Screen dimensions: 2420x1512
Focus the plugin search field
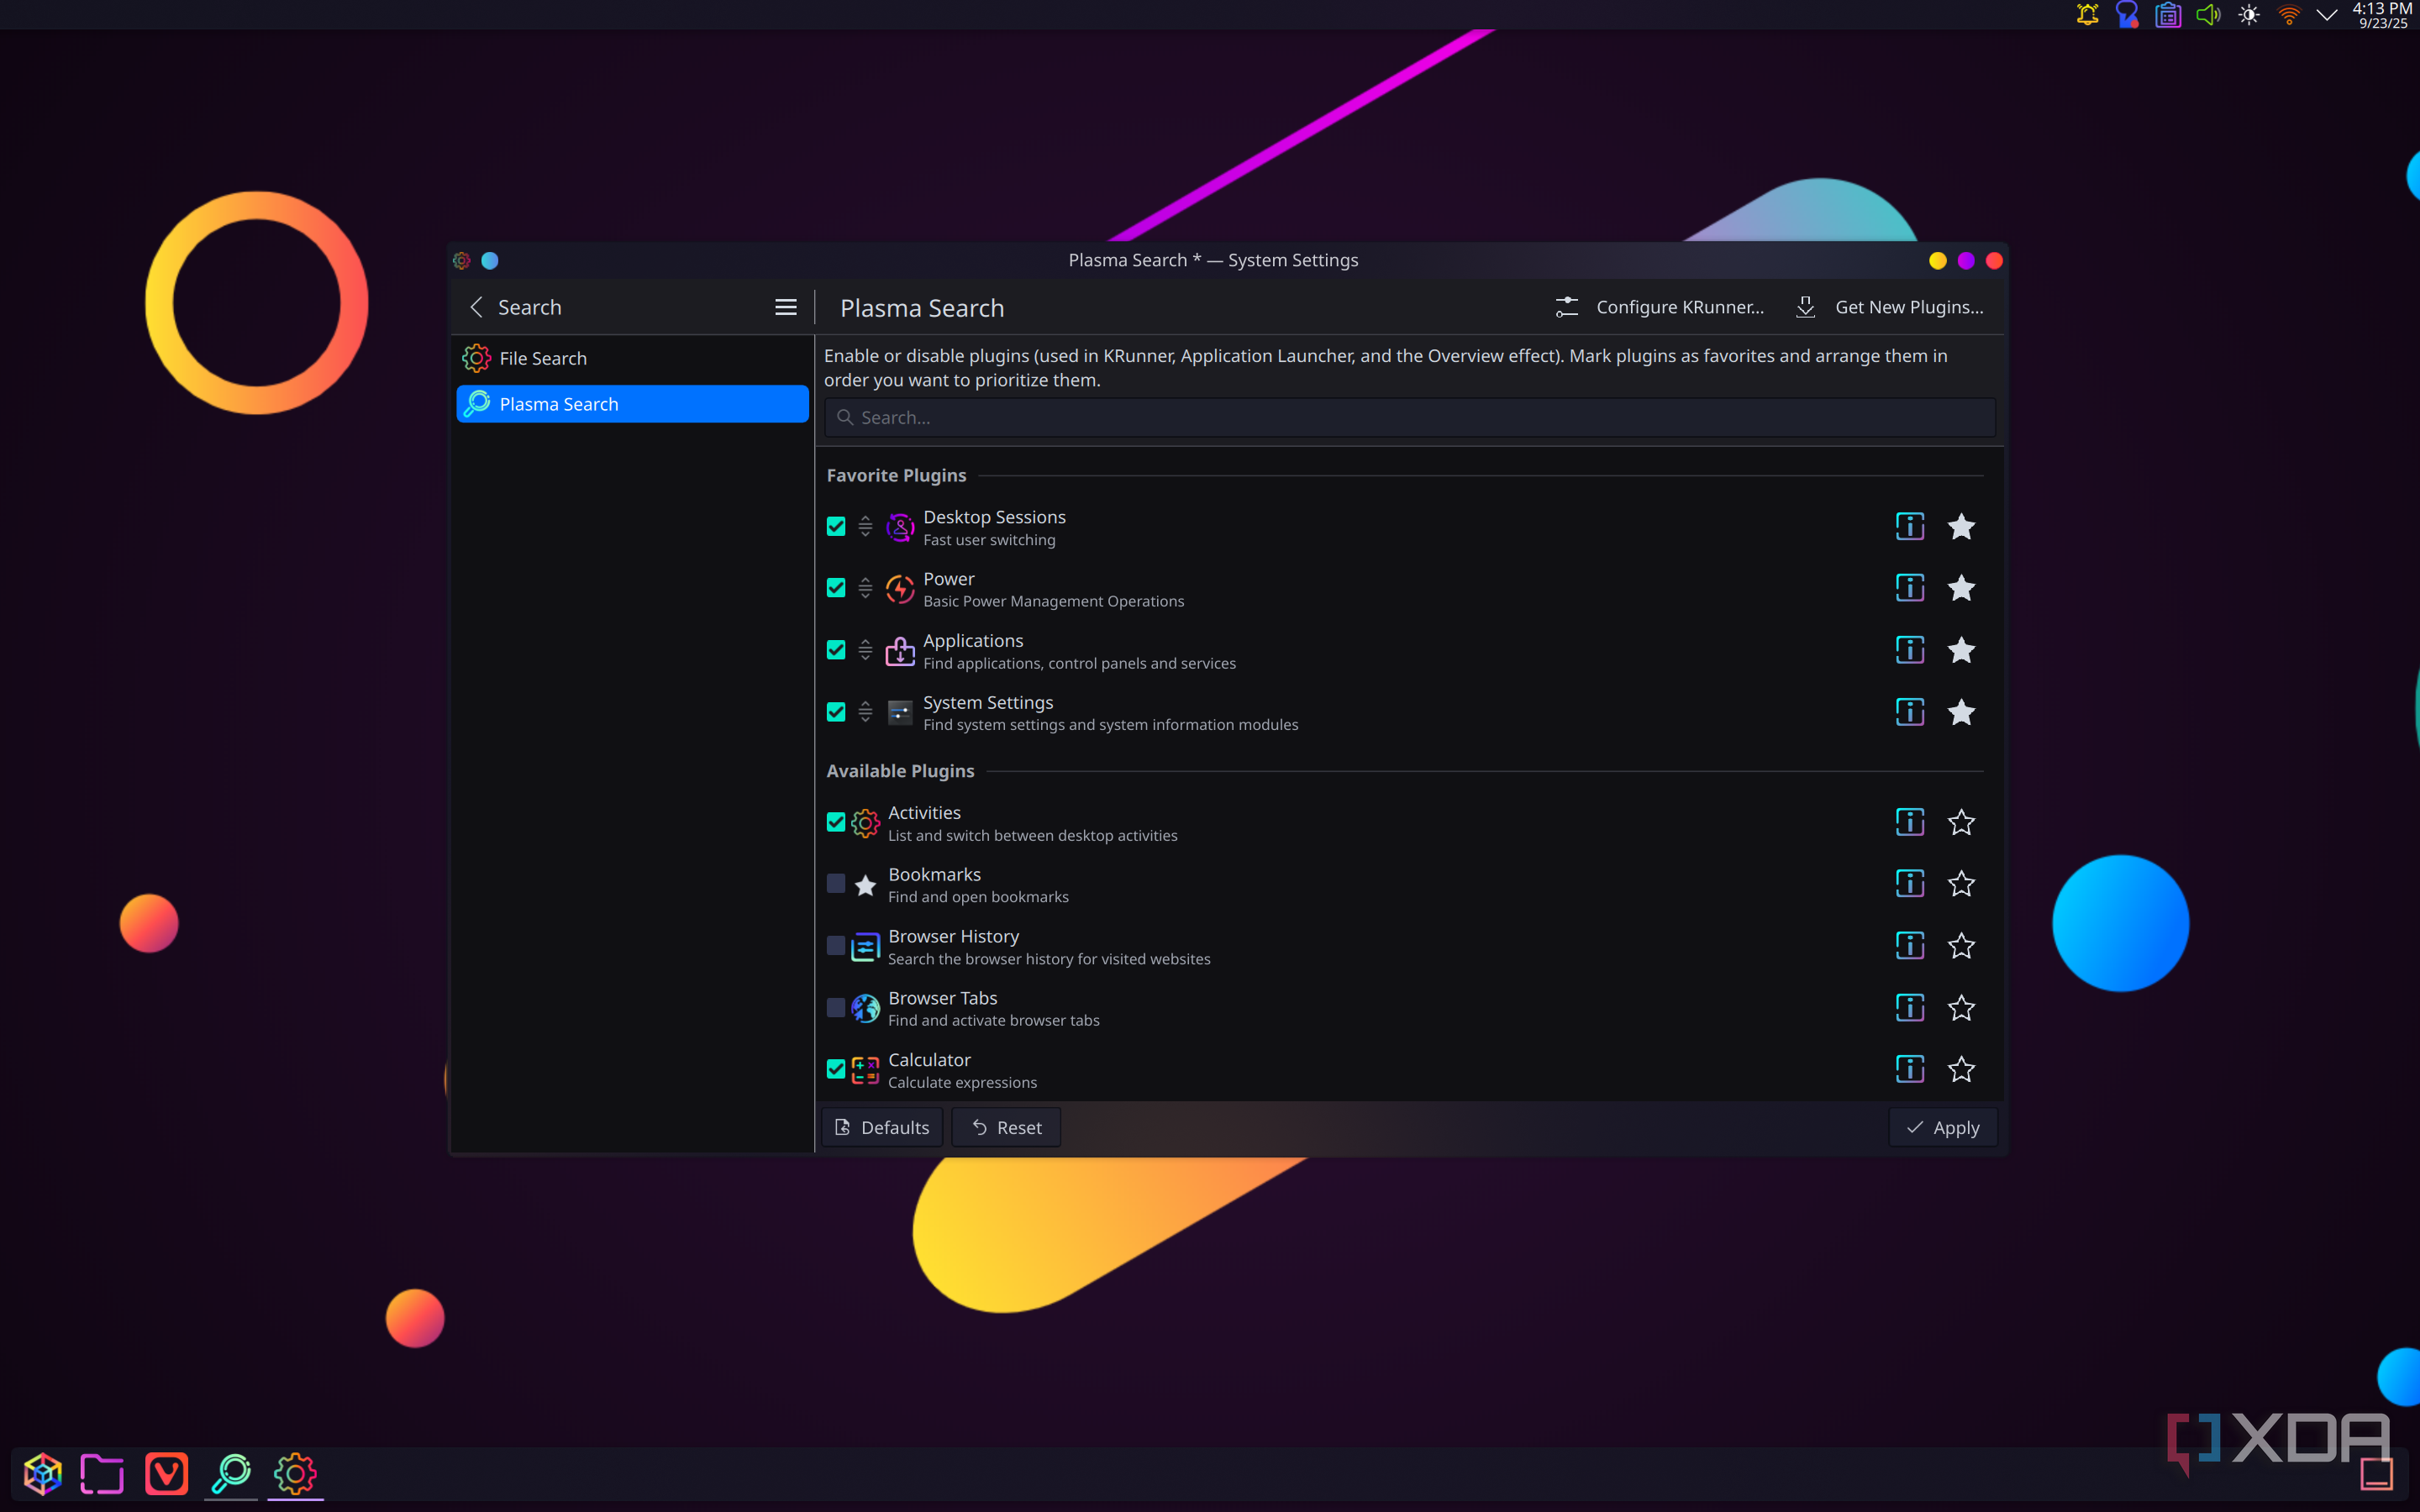pos(1409,418)
